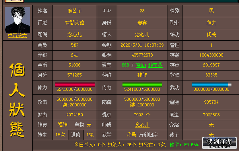Select the expiry date 2020/5/31 10:07:39
Image resolution: width=239 pixels, height=151 pixels.
pos(142,45)
